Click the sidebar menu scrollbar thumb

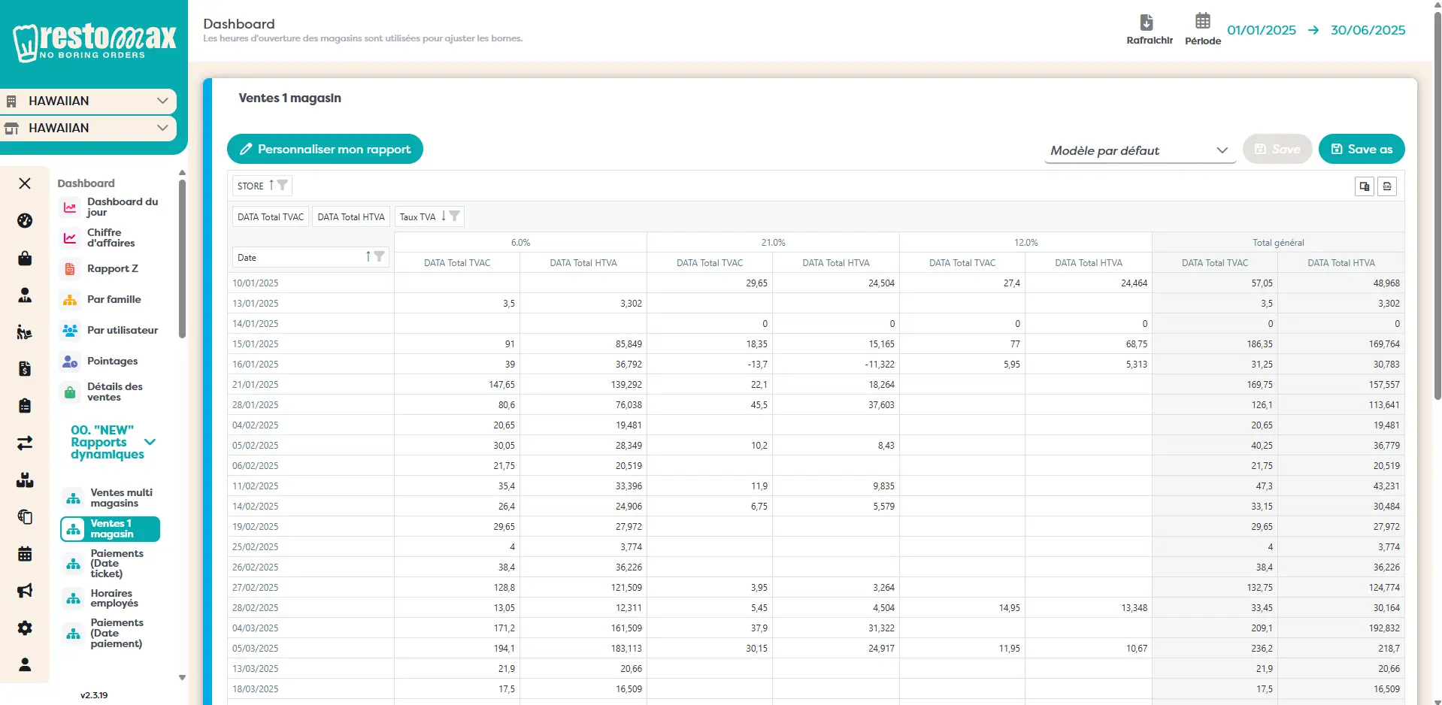[182, 259]
